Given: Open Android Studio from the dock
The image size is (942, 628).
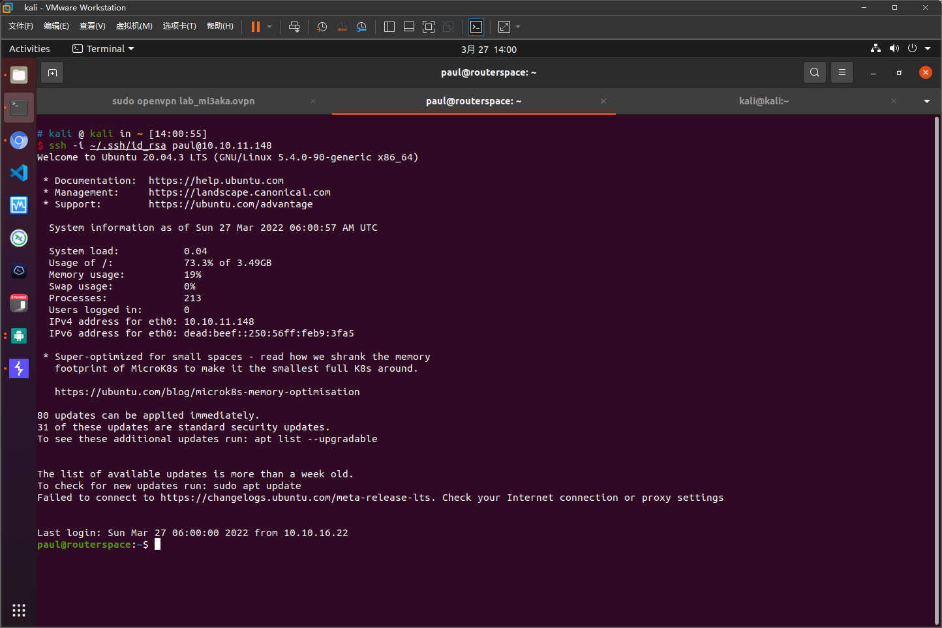Looking at the screenshot, I should (x=19, y=336).
